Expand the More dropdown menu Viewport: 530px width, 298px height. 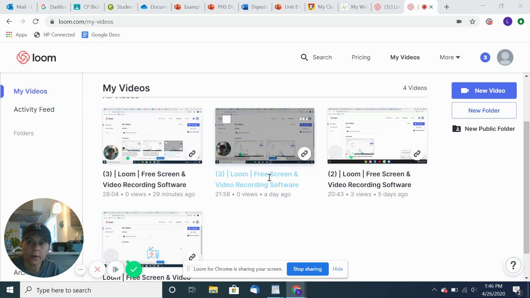450,58
